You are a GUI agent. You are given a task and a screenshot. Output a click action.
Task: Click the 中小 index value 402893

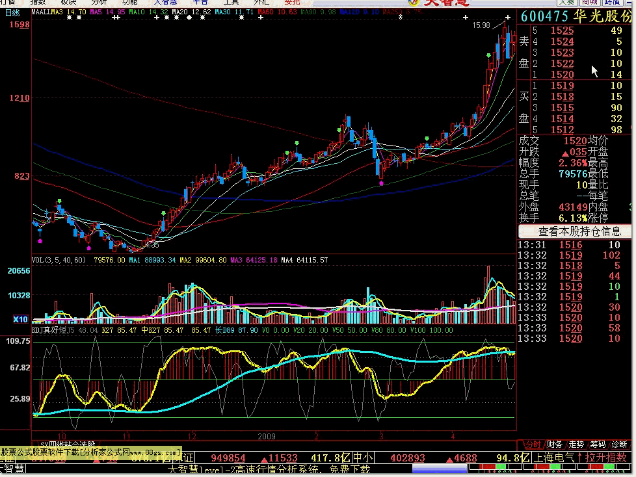[407, 458]
